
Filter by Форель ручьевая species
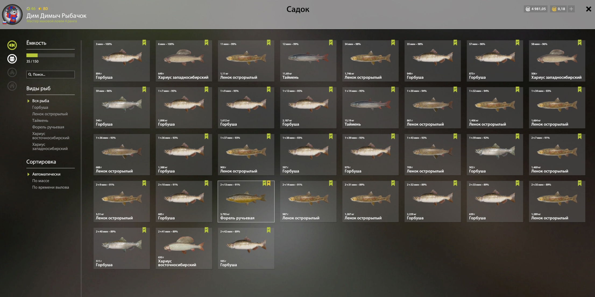coord(48,127)
